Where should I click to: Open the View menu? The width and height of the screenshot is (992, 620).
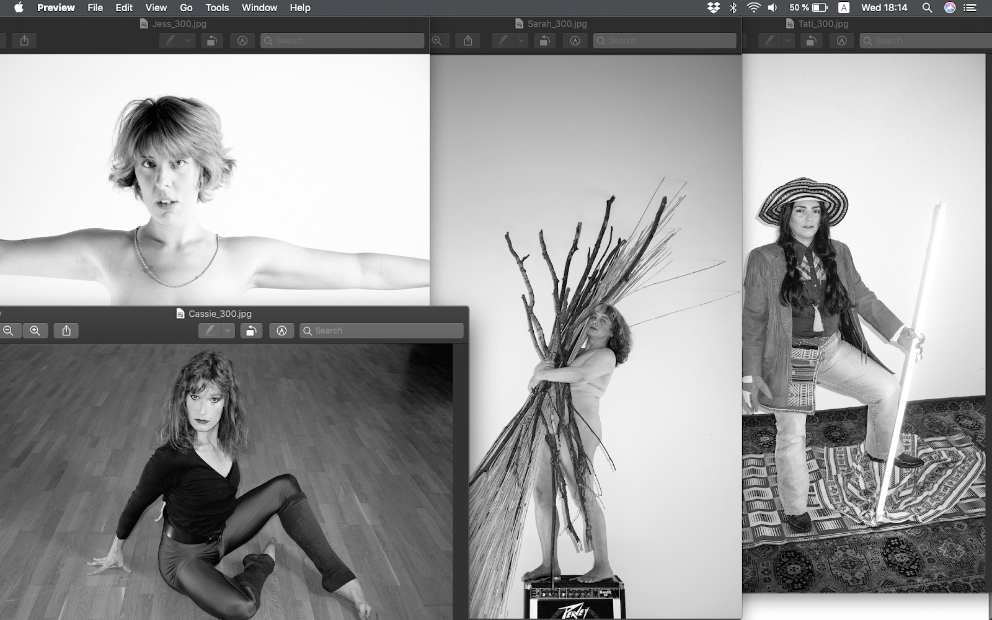[x=156, y=7]
